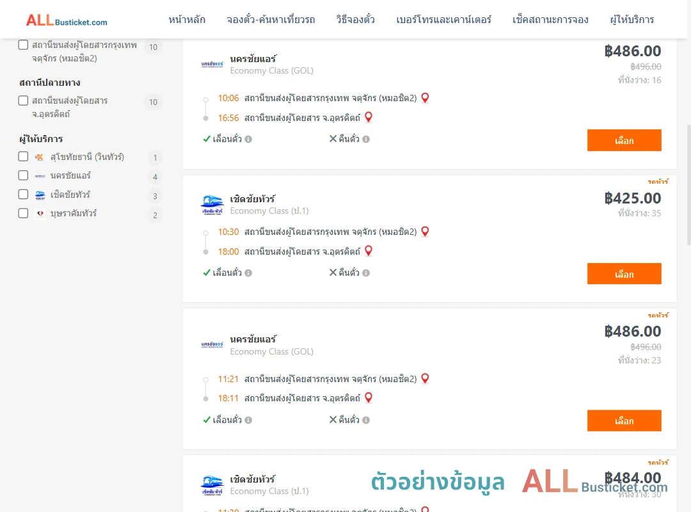Click ที่นั่งว่าง: 23 seats text
This screenshot has height=512, width=691.
pyautogui.click(x=639, y=361)
